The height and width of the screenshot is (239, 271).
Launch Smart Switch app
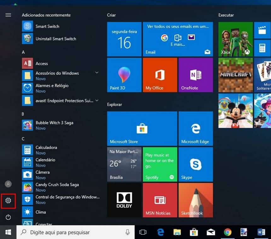(x=61, y=26)
